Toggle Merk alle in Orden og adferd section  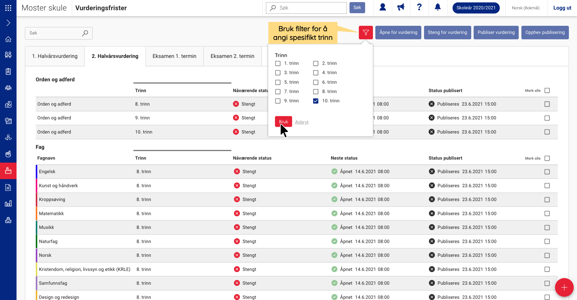pyautogui.click(x=547, y=90)
